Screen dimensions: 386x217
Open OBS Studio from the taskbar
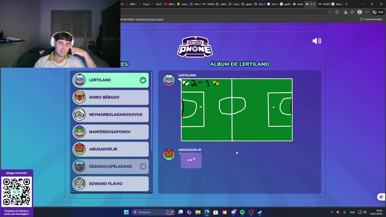tap(251, 212)
